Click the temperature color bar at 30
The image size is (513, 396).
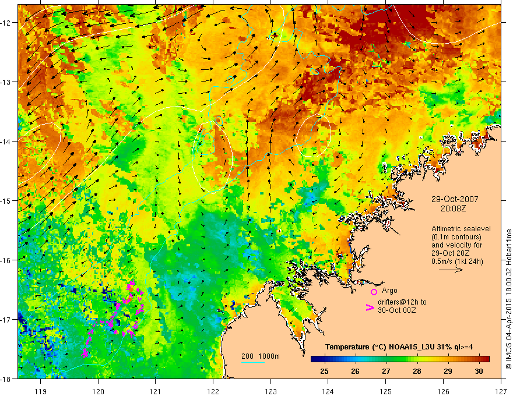point(479,359)
